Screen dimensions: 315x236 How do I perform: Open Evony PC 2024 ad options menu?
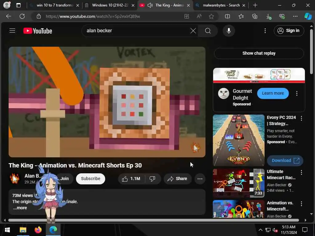coord(301,118)
